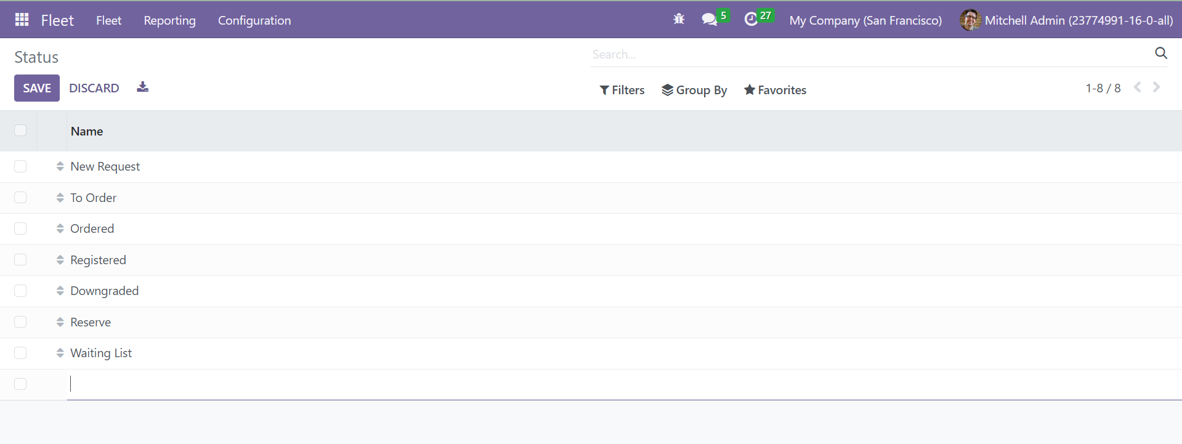Open My Company (San Francisco) switcher
Screen dimensions: 1182x444
click(865, 20)
